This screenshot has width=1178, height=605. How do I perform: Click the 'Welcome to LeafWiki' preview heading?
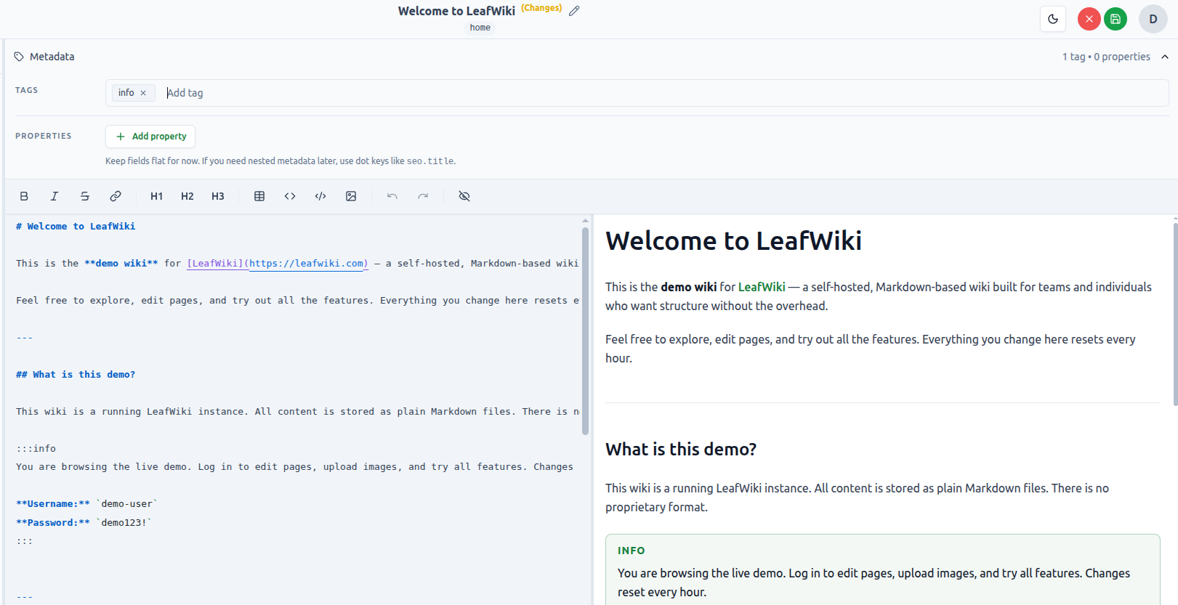pos(734,240)
